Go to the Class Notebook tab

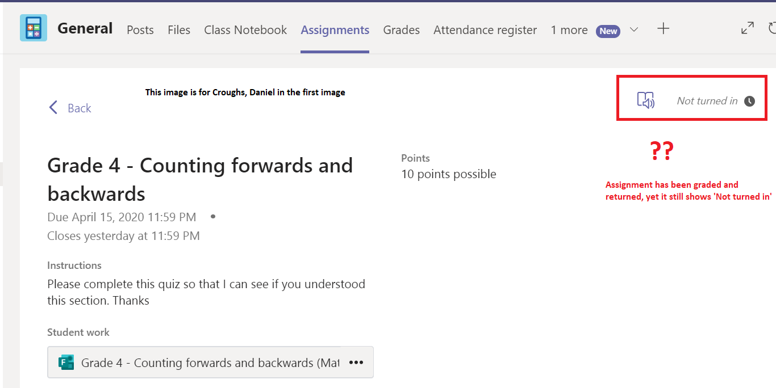245,30
